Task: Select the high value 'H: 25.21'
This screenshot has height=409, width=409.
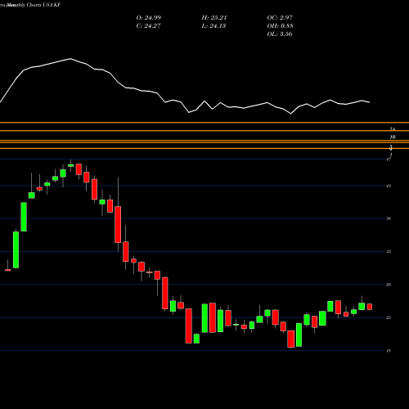Action: tap(214, 18)
